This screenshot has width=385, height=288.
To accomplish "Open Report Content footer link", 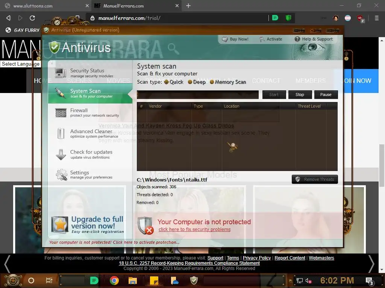I will (x=290, y=258).
